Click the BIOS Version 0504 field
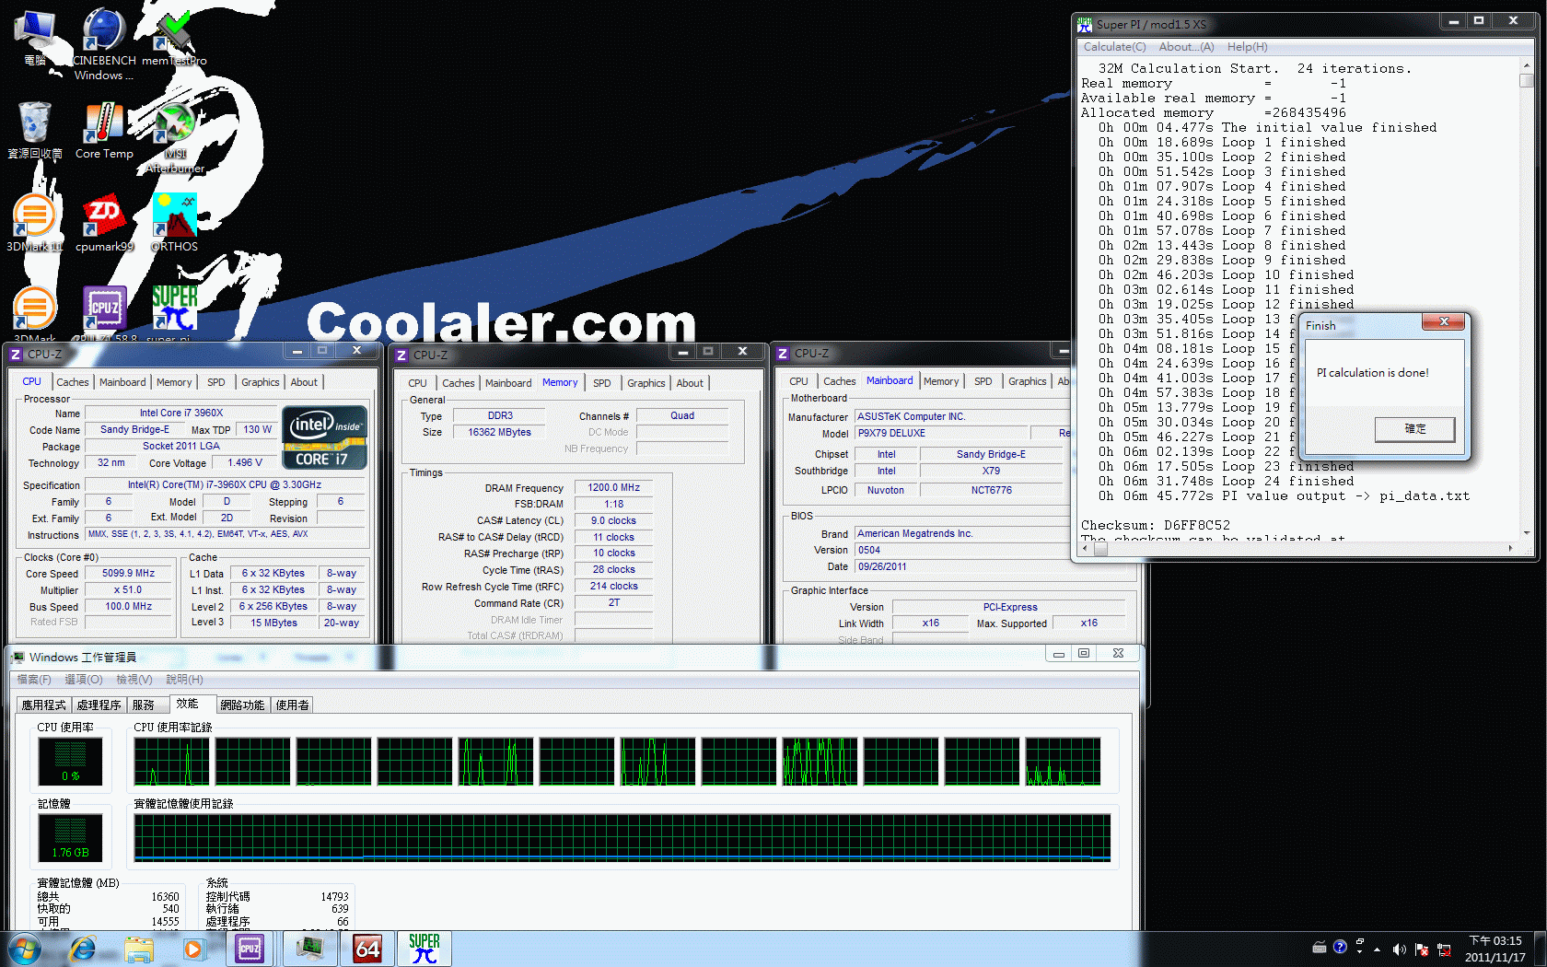The width and height of the screenshot is (1547, 967). (990, 550)
